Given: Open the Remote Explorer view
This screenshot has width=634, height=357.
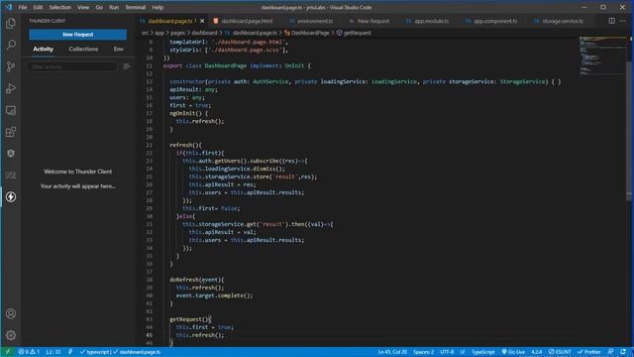Looking at the screenshot, I should tap(11, 110).
